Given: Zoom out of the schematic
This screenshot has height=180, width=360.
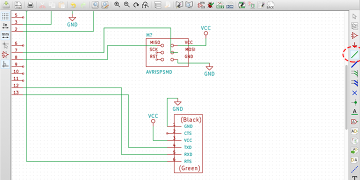Looking at the screenshot, I should [x=126, y=4].
